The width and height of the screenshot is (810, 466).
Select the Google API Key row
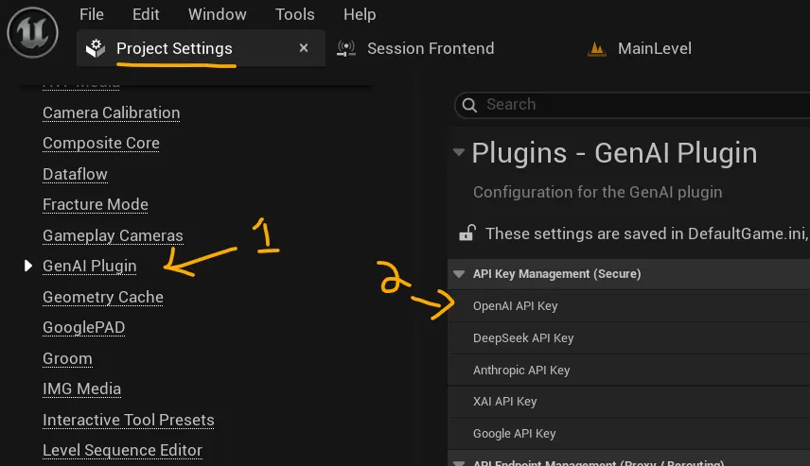click(628, 434)
